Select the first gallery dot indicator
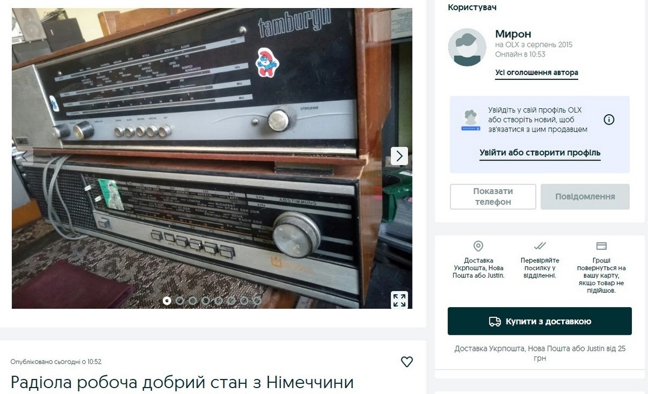The width and height of the screenshot is (648, 394). [167, 301]
